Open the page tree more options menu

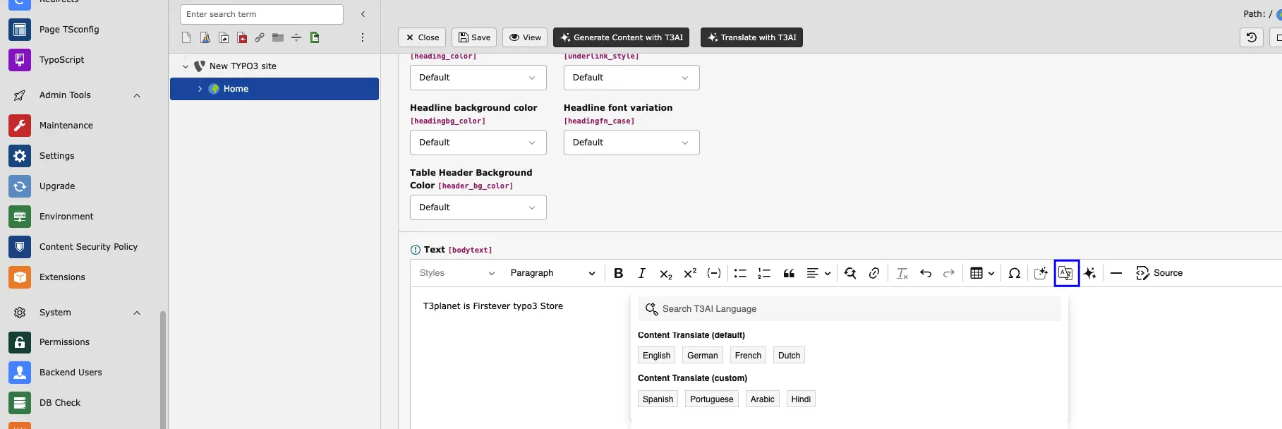pos(363,37)
